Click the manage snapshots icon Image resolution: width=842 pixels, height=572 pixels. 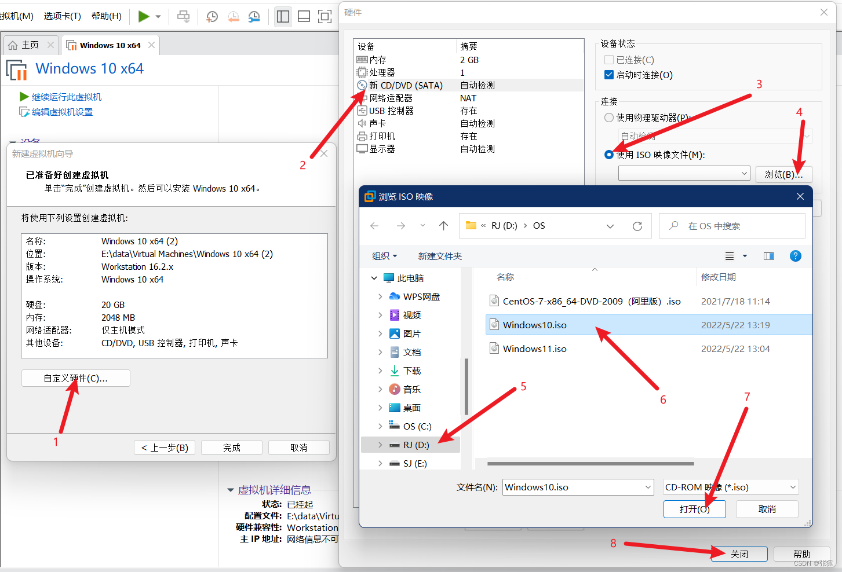254,16
